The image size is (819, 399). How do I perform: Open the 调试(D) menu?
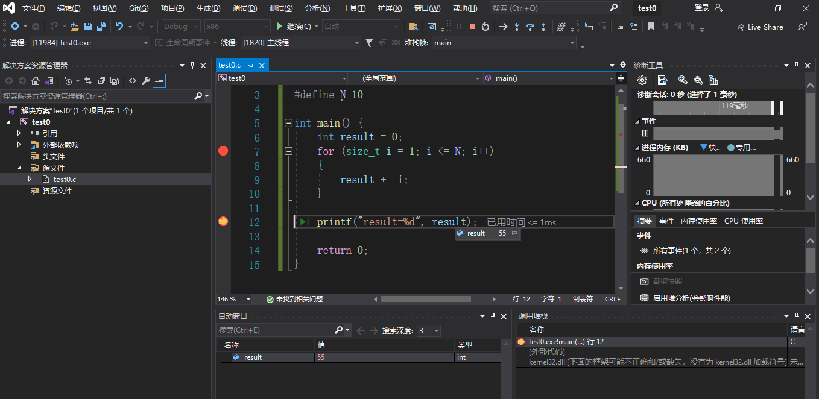245,8
